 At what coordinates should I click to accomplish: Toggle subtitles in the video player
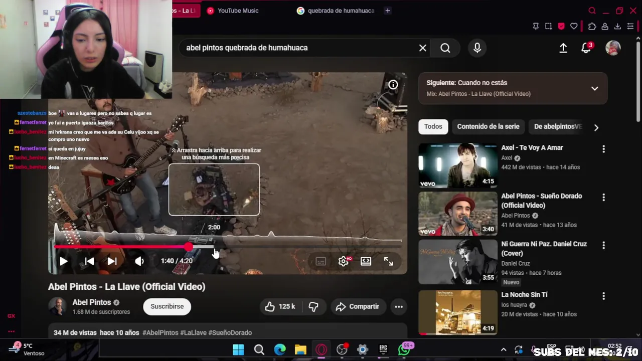click(x=320, y=261)
